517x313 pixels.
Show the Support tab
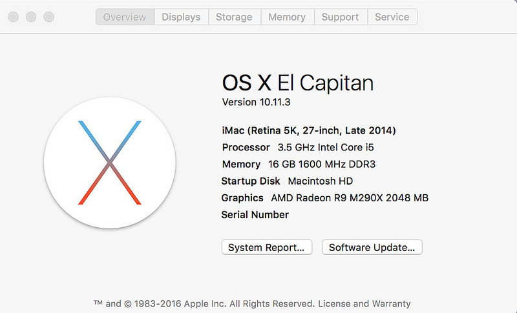(x=341, y=17)
